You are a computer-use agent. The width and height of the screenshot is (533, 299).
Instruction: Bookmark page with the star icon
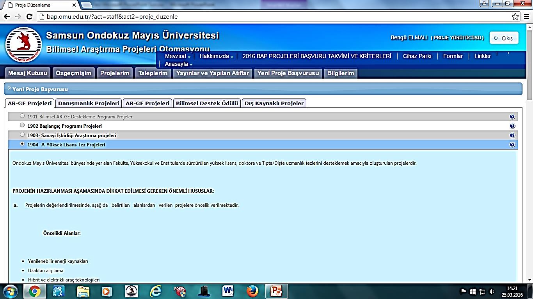pyautogui.click(x=515, y=17)
